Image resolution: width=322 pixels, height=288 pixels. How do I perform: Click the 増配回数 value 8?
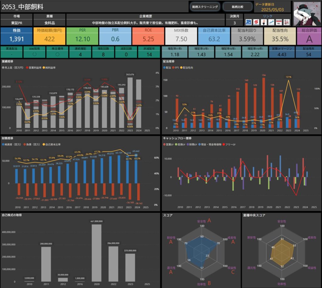pos(103,55)
